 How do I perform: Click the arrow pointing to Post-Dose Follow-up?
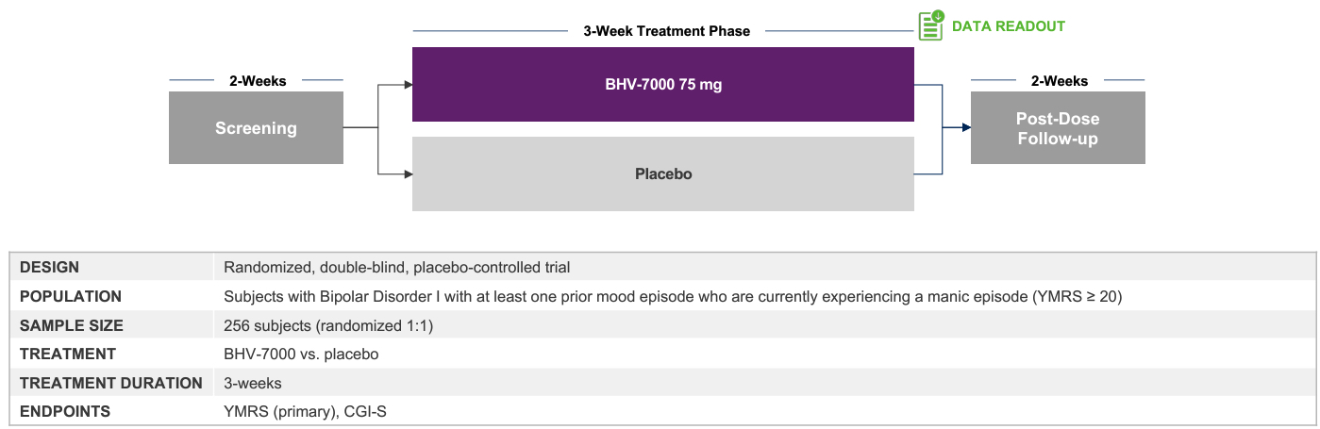tap(964, 128)
